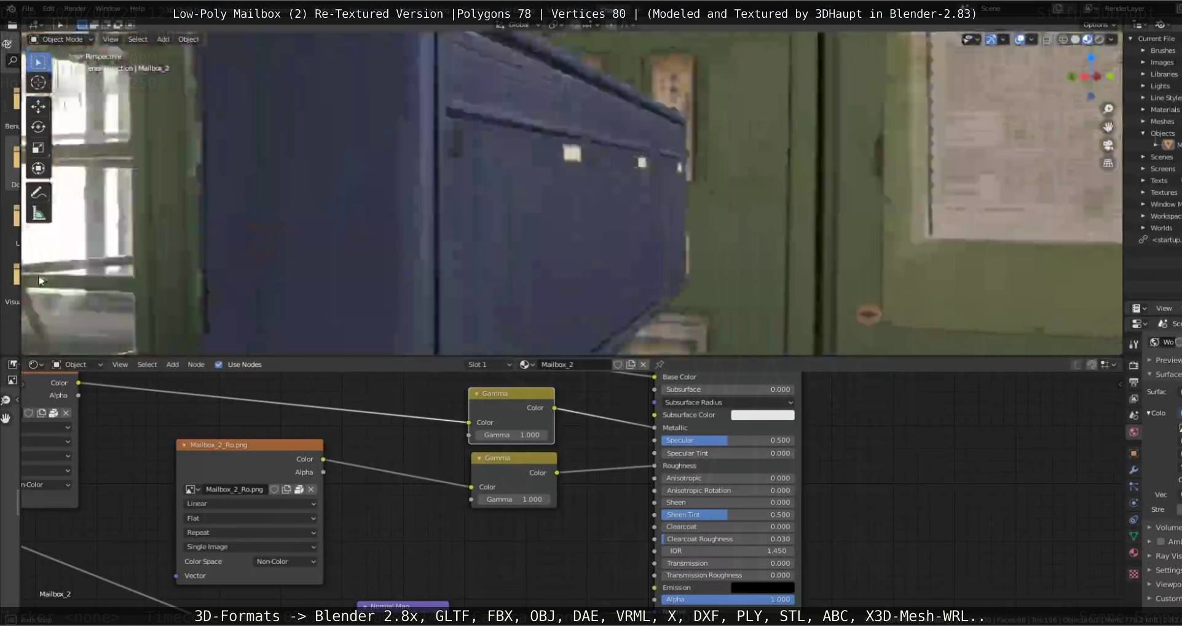Open the viewport View menu
This screenshot has height=626, width=1182.
[x=111, y=39]
